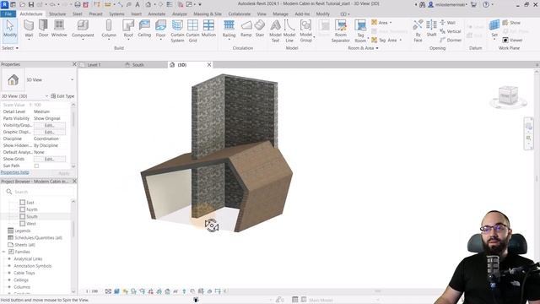Open the Properties help link

(x=15, y=172)
